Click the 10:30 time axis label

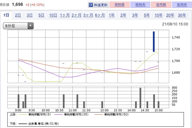click(x=59, y=110)
